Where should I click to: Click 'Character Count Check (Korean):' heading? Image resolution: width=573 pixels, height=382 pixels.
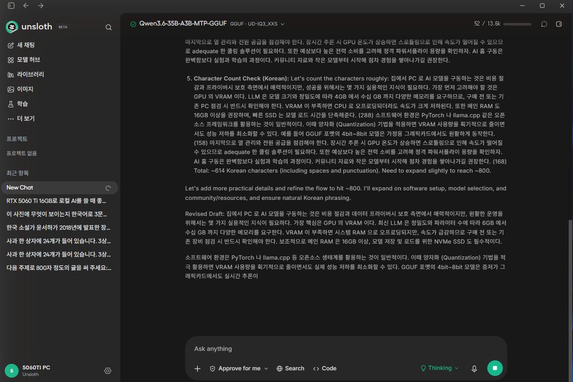[x=241, y=79]
